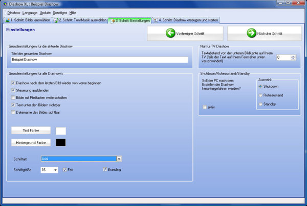Viewport: 307px width, 206px height.
Task: Open the Diashow menu
Action: [14, 13]
